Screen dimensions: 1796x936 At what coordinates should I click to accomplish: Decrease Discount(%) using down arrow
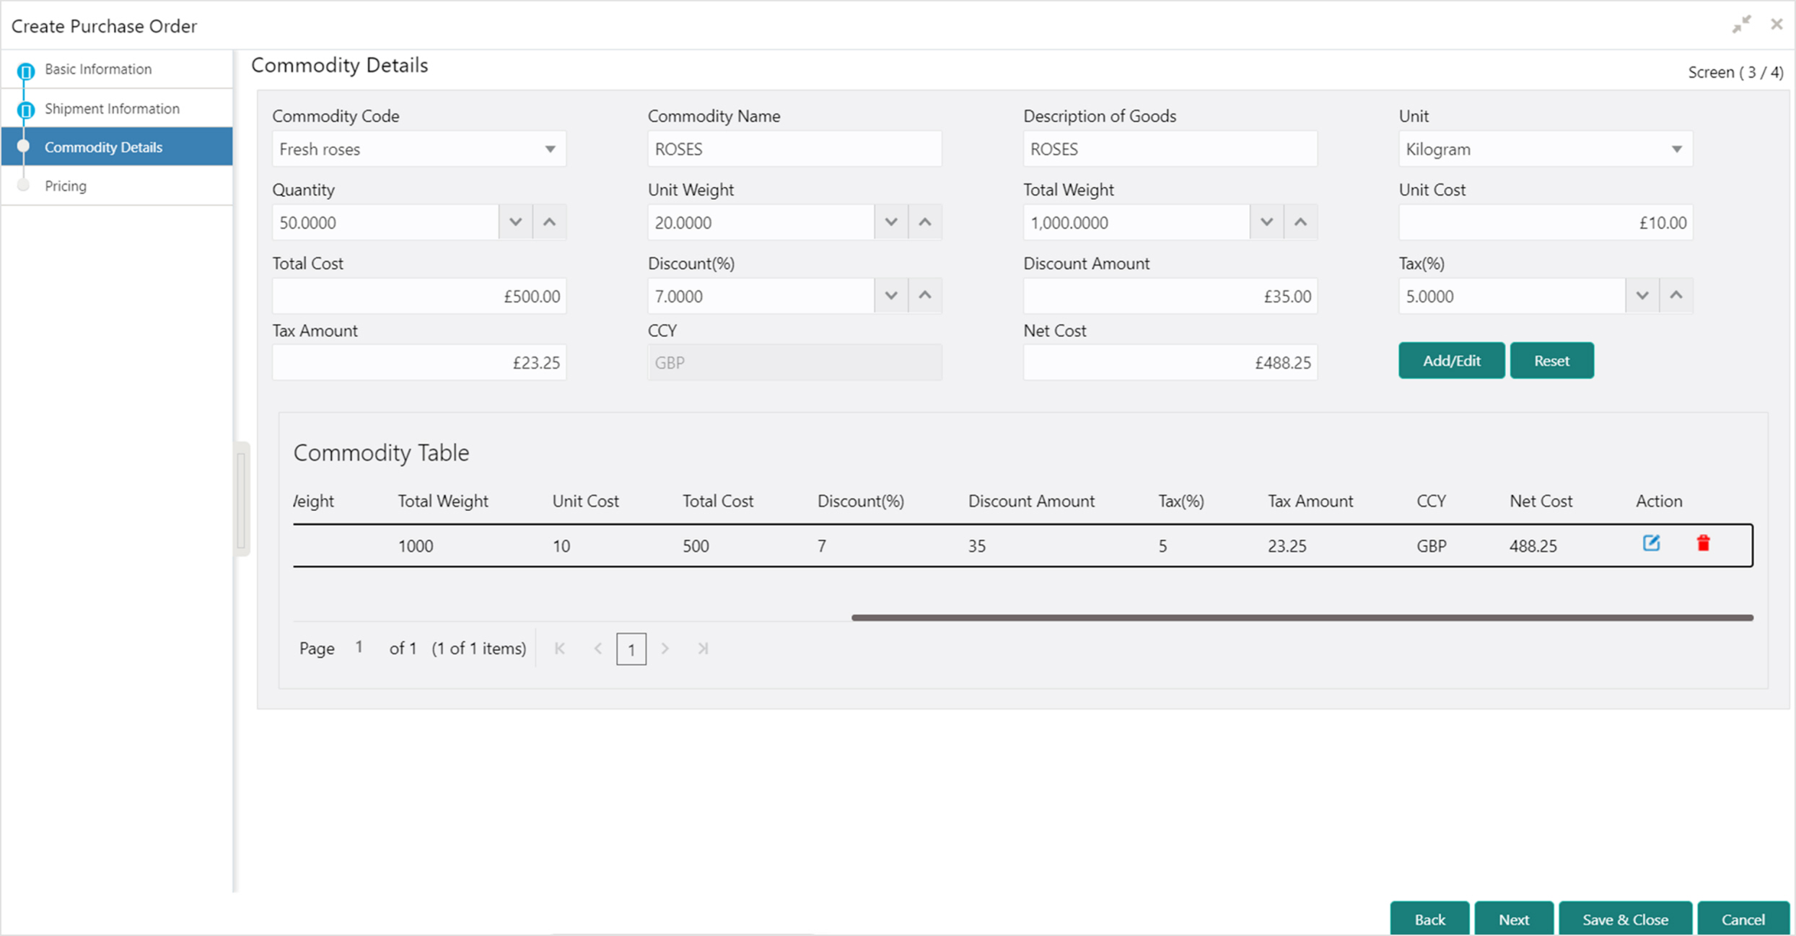click(x=891, y=296)
